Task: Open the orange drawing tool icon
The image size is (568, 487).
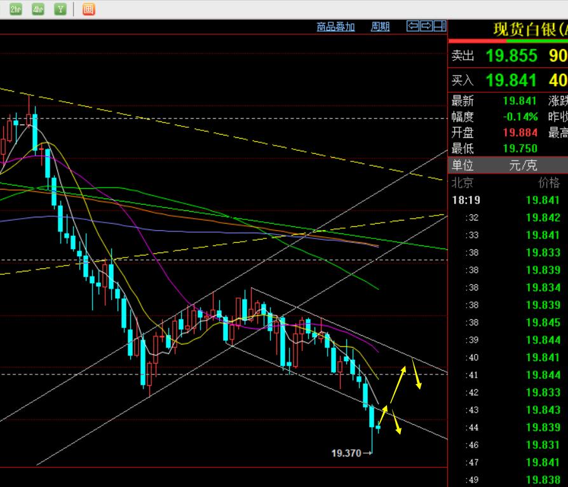Action: point(88,9)
